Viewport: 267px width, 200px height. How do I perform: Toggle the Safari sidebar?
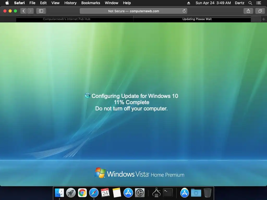click(x=41, y=11)
